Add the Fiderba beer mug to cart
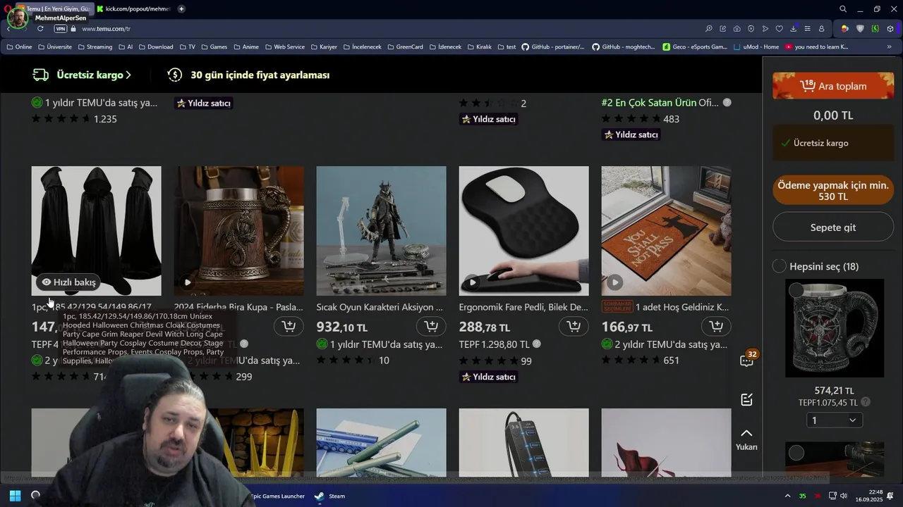The width and height of the screenshot is (903, 507). click(x=289, y=326)
